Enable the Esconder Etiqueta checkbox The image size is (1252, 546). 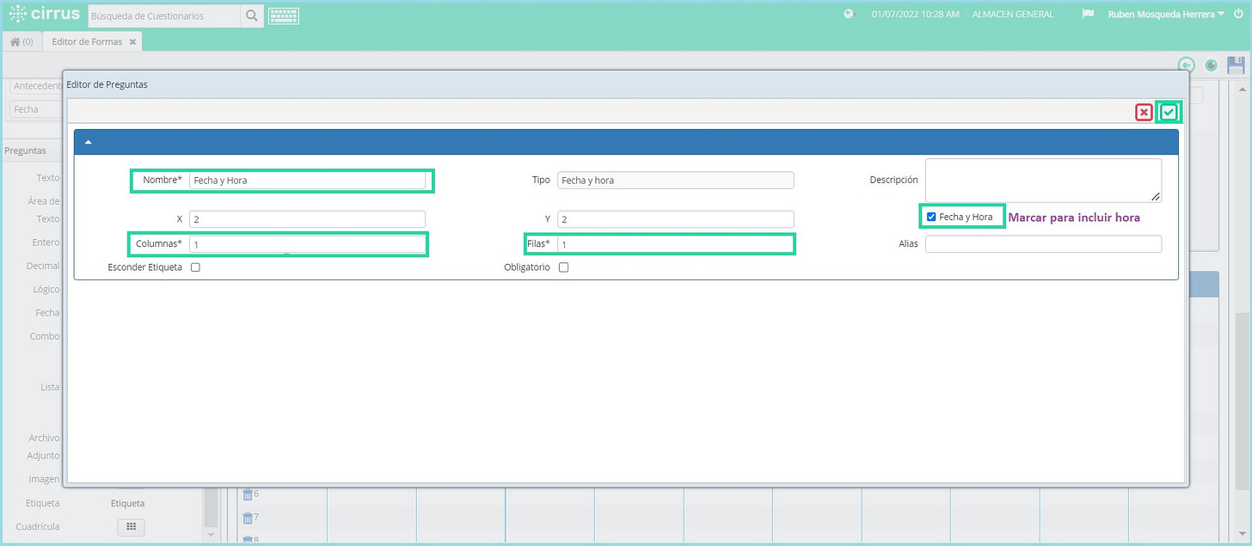point(195,267)
